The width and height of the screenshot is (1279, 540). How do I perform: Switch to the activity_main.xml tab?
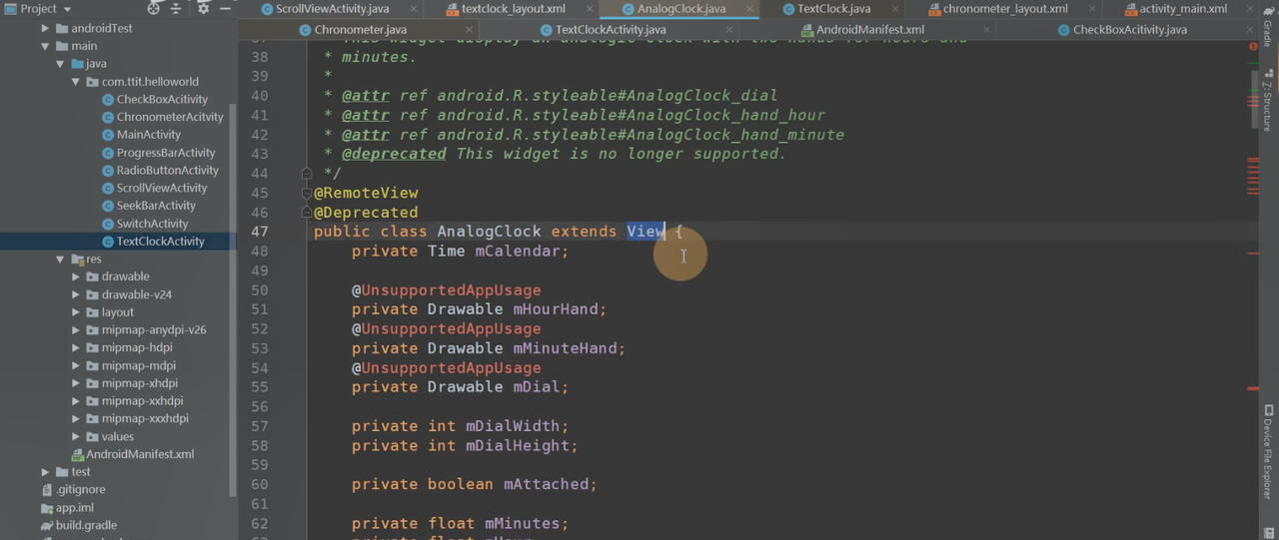click(x=1182, y=9)
